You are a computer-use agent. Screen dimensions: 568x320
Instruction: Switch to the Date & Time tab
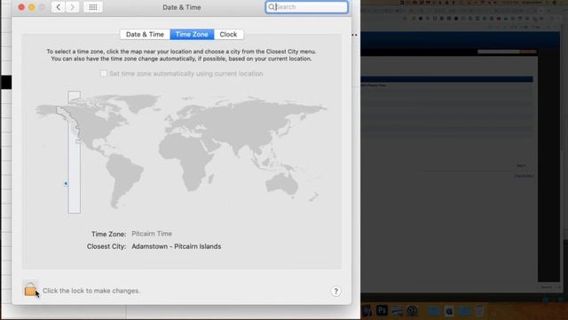[x=145, y=34]
